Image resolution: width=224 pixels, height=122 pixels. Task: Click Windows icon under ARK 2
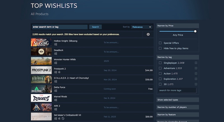(x=55, y=109)
